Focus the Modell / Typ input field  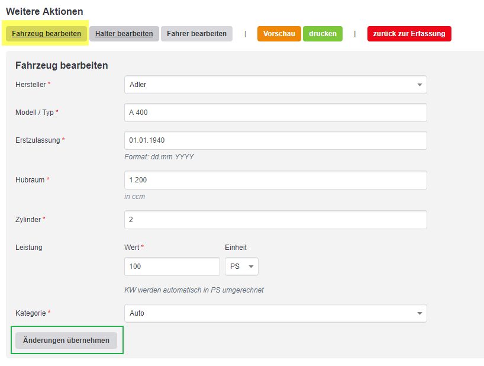[276, 113]
